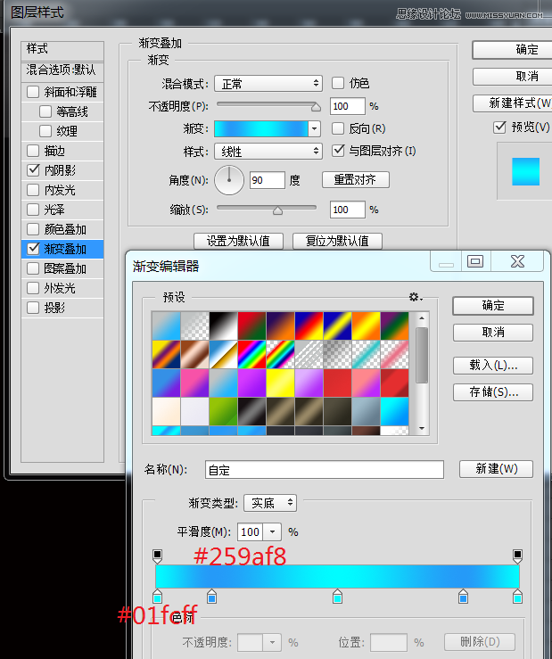Click the angle dial control

tap(229, 180)
